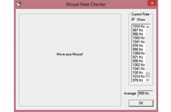Select the 1014 Hz list entry
The width and height of the screenshot is (171, 112).
139,76
